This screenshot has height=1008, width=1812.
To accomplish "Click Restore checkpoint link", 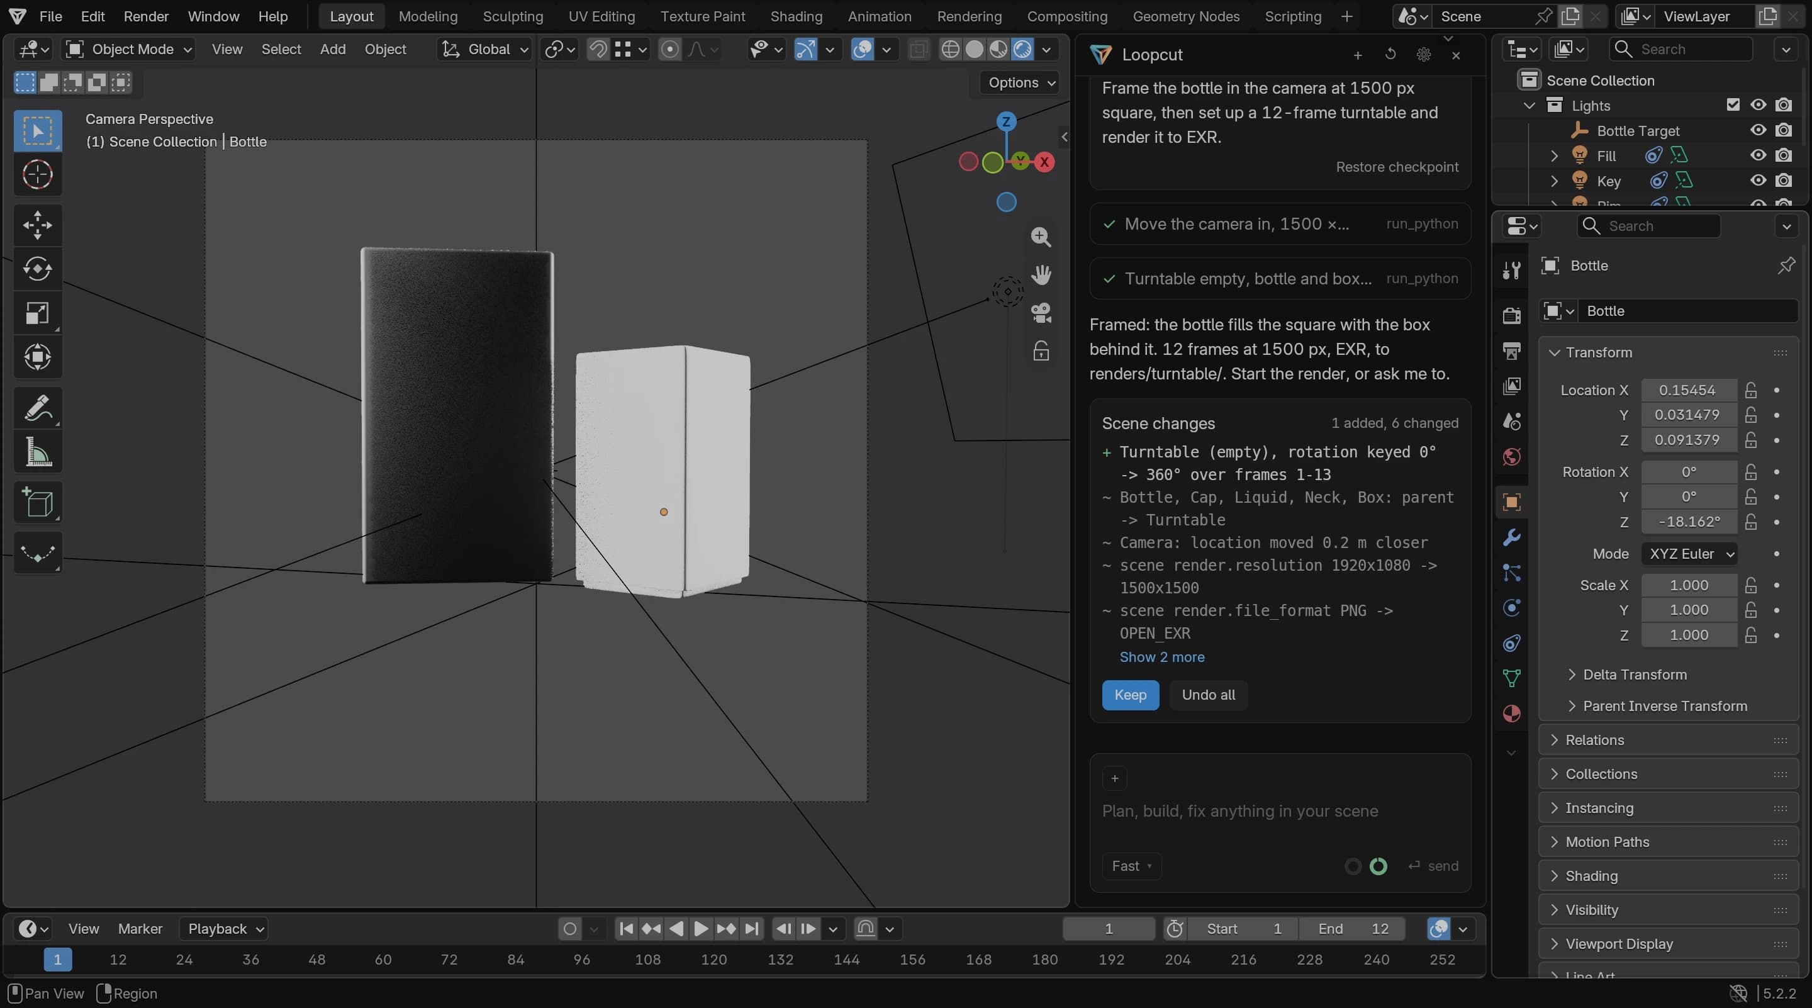I will (1396, 167).
